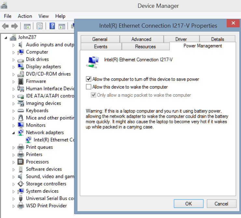Expand the Disk drives category
This screenshot has width=241, height=218.
pos(14,60)
